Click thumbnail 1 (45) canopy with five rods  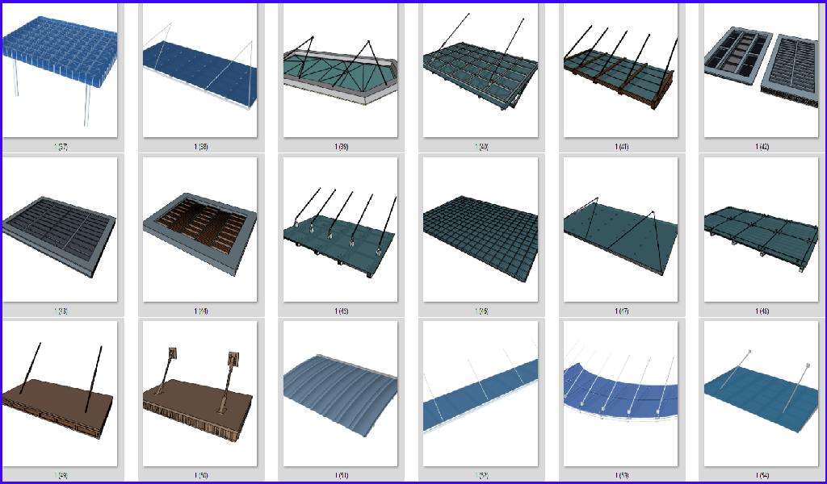point(339,230)
